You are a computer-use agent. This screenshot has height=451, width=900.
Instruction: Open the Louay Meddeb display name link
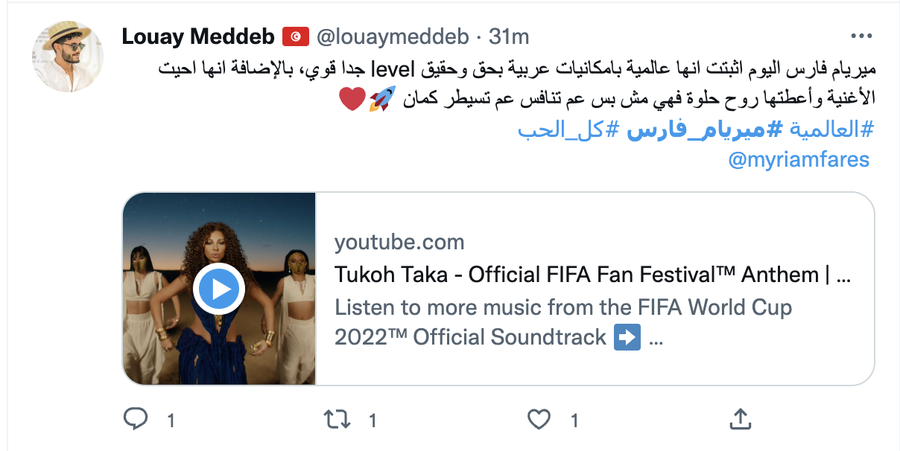click(x=197, y=36)
